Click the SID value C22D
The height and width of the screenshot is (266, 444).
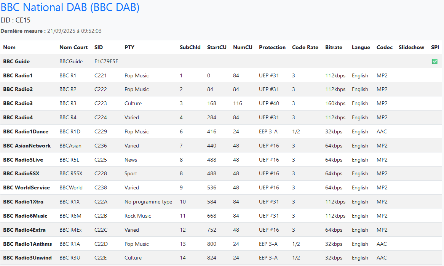pyautogui.click(x=101, y=244)
